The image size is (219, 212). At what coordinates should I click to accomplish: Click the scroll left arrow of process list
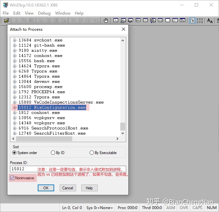(x=13, y=139)
